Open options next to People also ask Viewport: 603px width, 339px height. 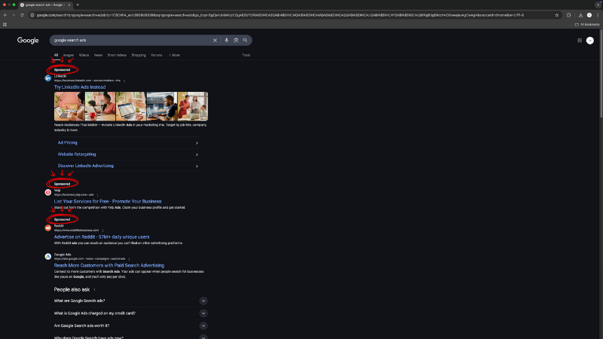point(95,289)
